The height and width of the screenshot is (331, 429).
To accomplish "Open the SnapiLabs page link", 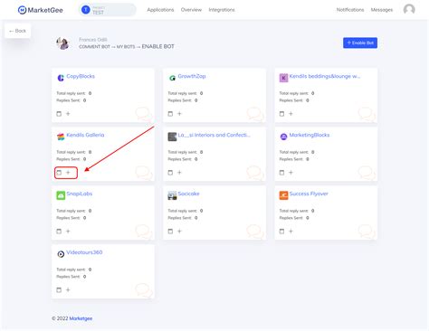I will pos(80,194).
